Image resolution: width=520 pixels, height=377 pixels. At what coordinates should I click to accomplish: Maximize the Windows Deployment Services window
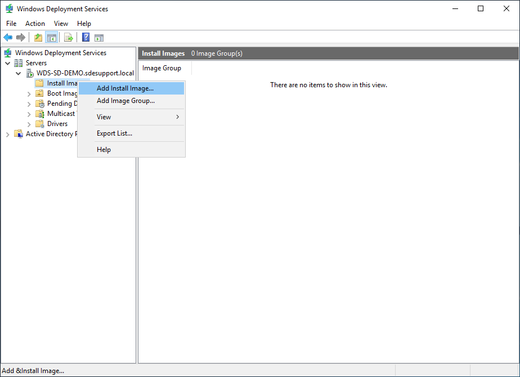(x=481, y=8)
